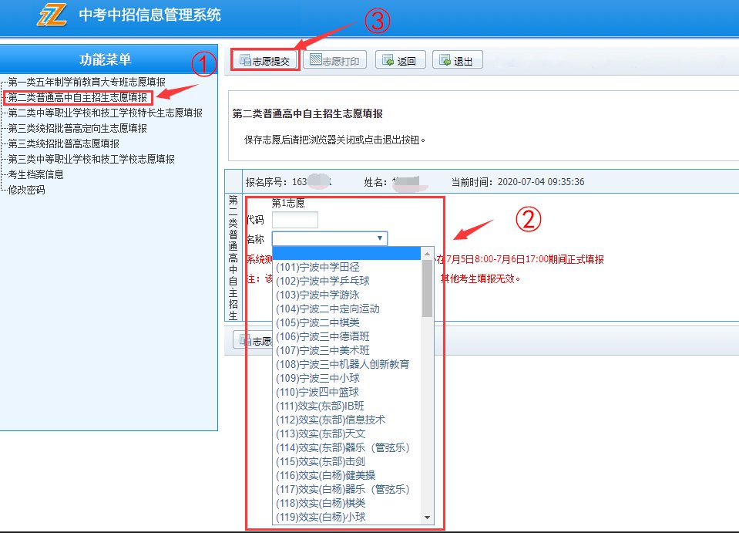Click the dropdown list scrollbar thumb
The width and height of the screenshot is (739, 533).
[427, 288]
